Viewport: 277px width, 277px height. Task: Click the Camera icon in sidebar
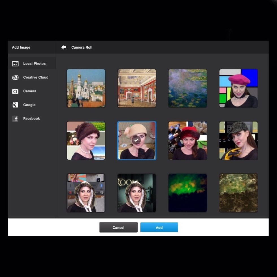coord(15,91)
